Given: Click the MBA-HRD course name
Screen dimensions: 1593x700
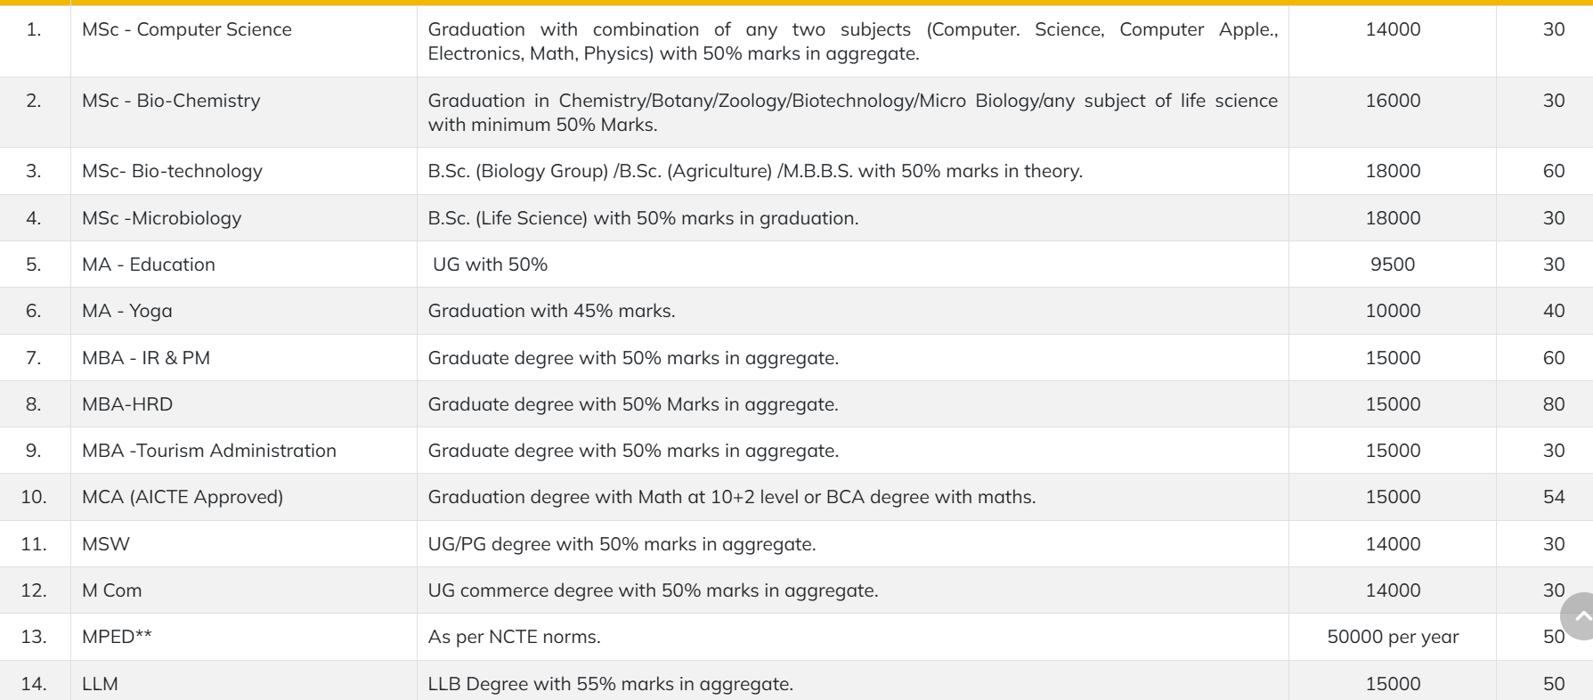Looking at the screenshot, I should [x=127, y=404].
